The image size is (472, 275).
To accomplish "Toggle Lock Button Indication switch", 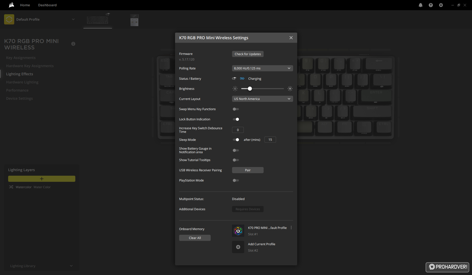I will [236, 119].
